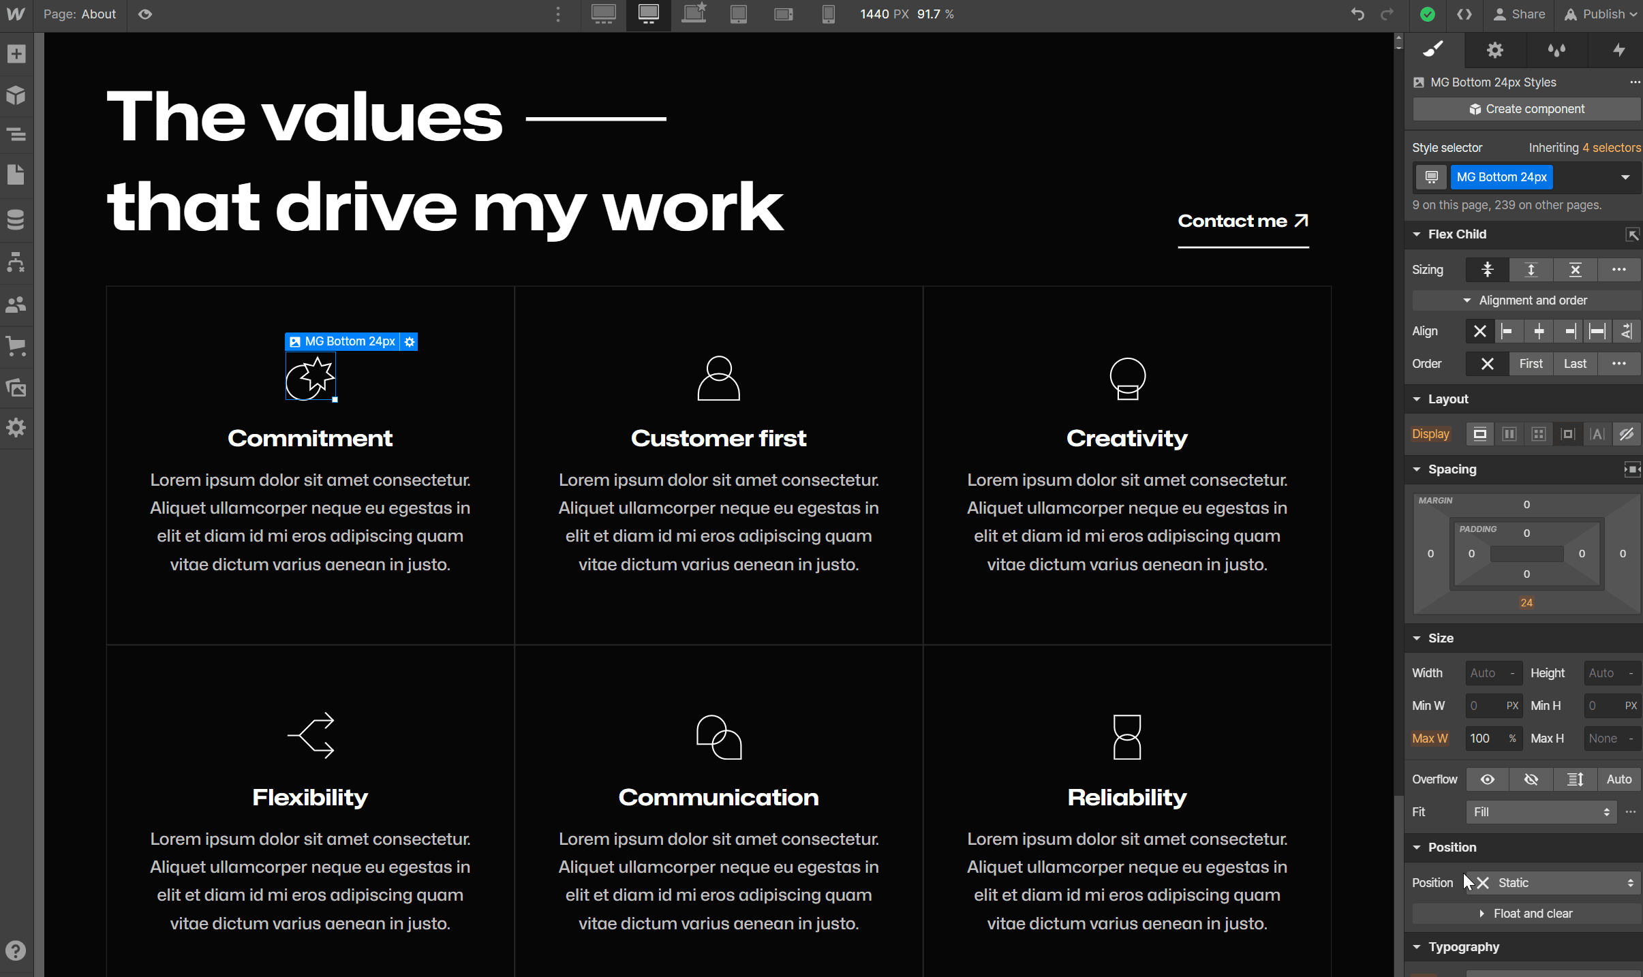The image size is (1643, 977).
Task: Open the Interactions panel
Action: click(x=1618, y=50)
